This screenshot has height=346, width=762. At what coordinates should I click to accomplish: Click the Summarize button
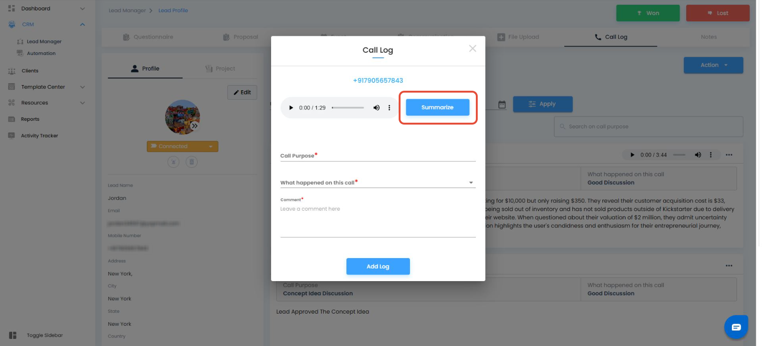[437, 107]
